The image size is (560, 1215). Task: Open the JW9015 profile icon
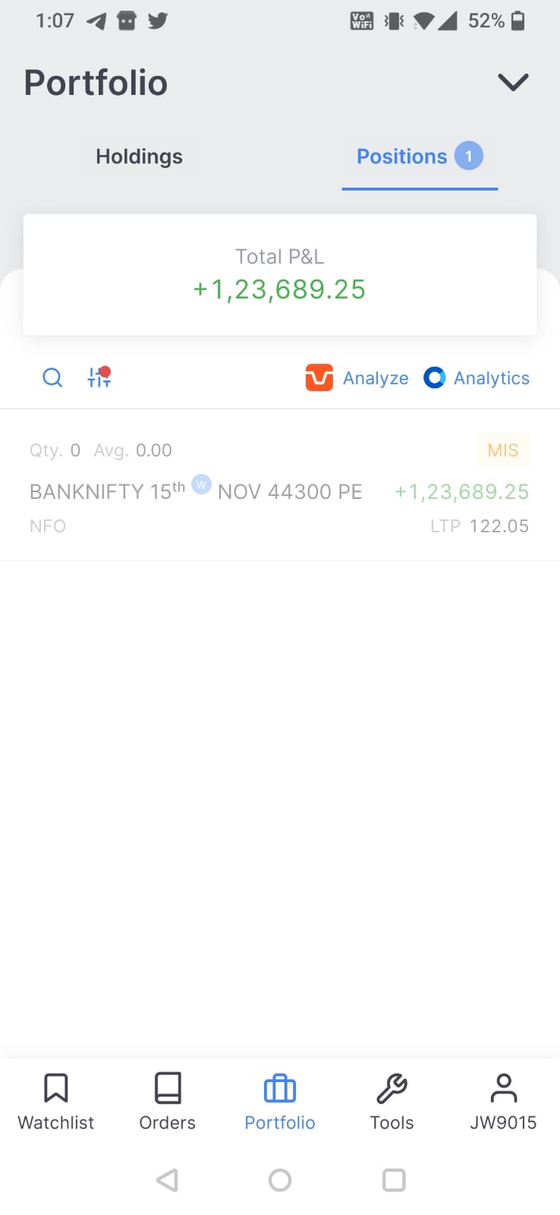[x=503, y=1087]
